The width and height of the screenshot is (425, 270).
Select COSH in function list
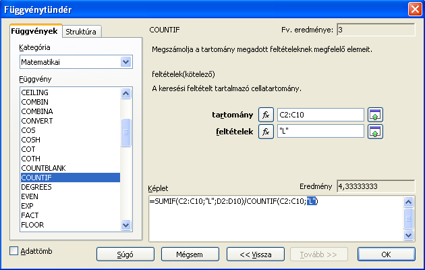[x=70, y=140]
